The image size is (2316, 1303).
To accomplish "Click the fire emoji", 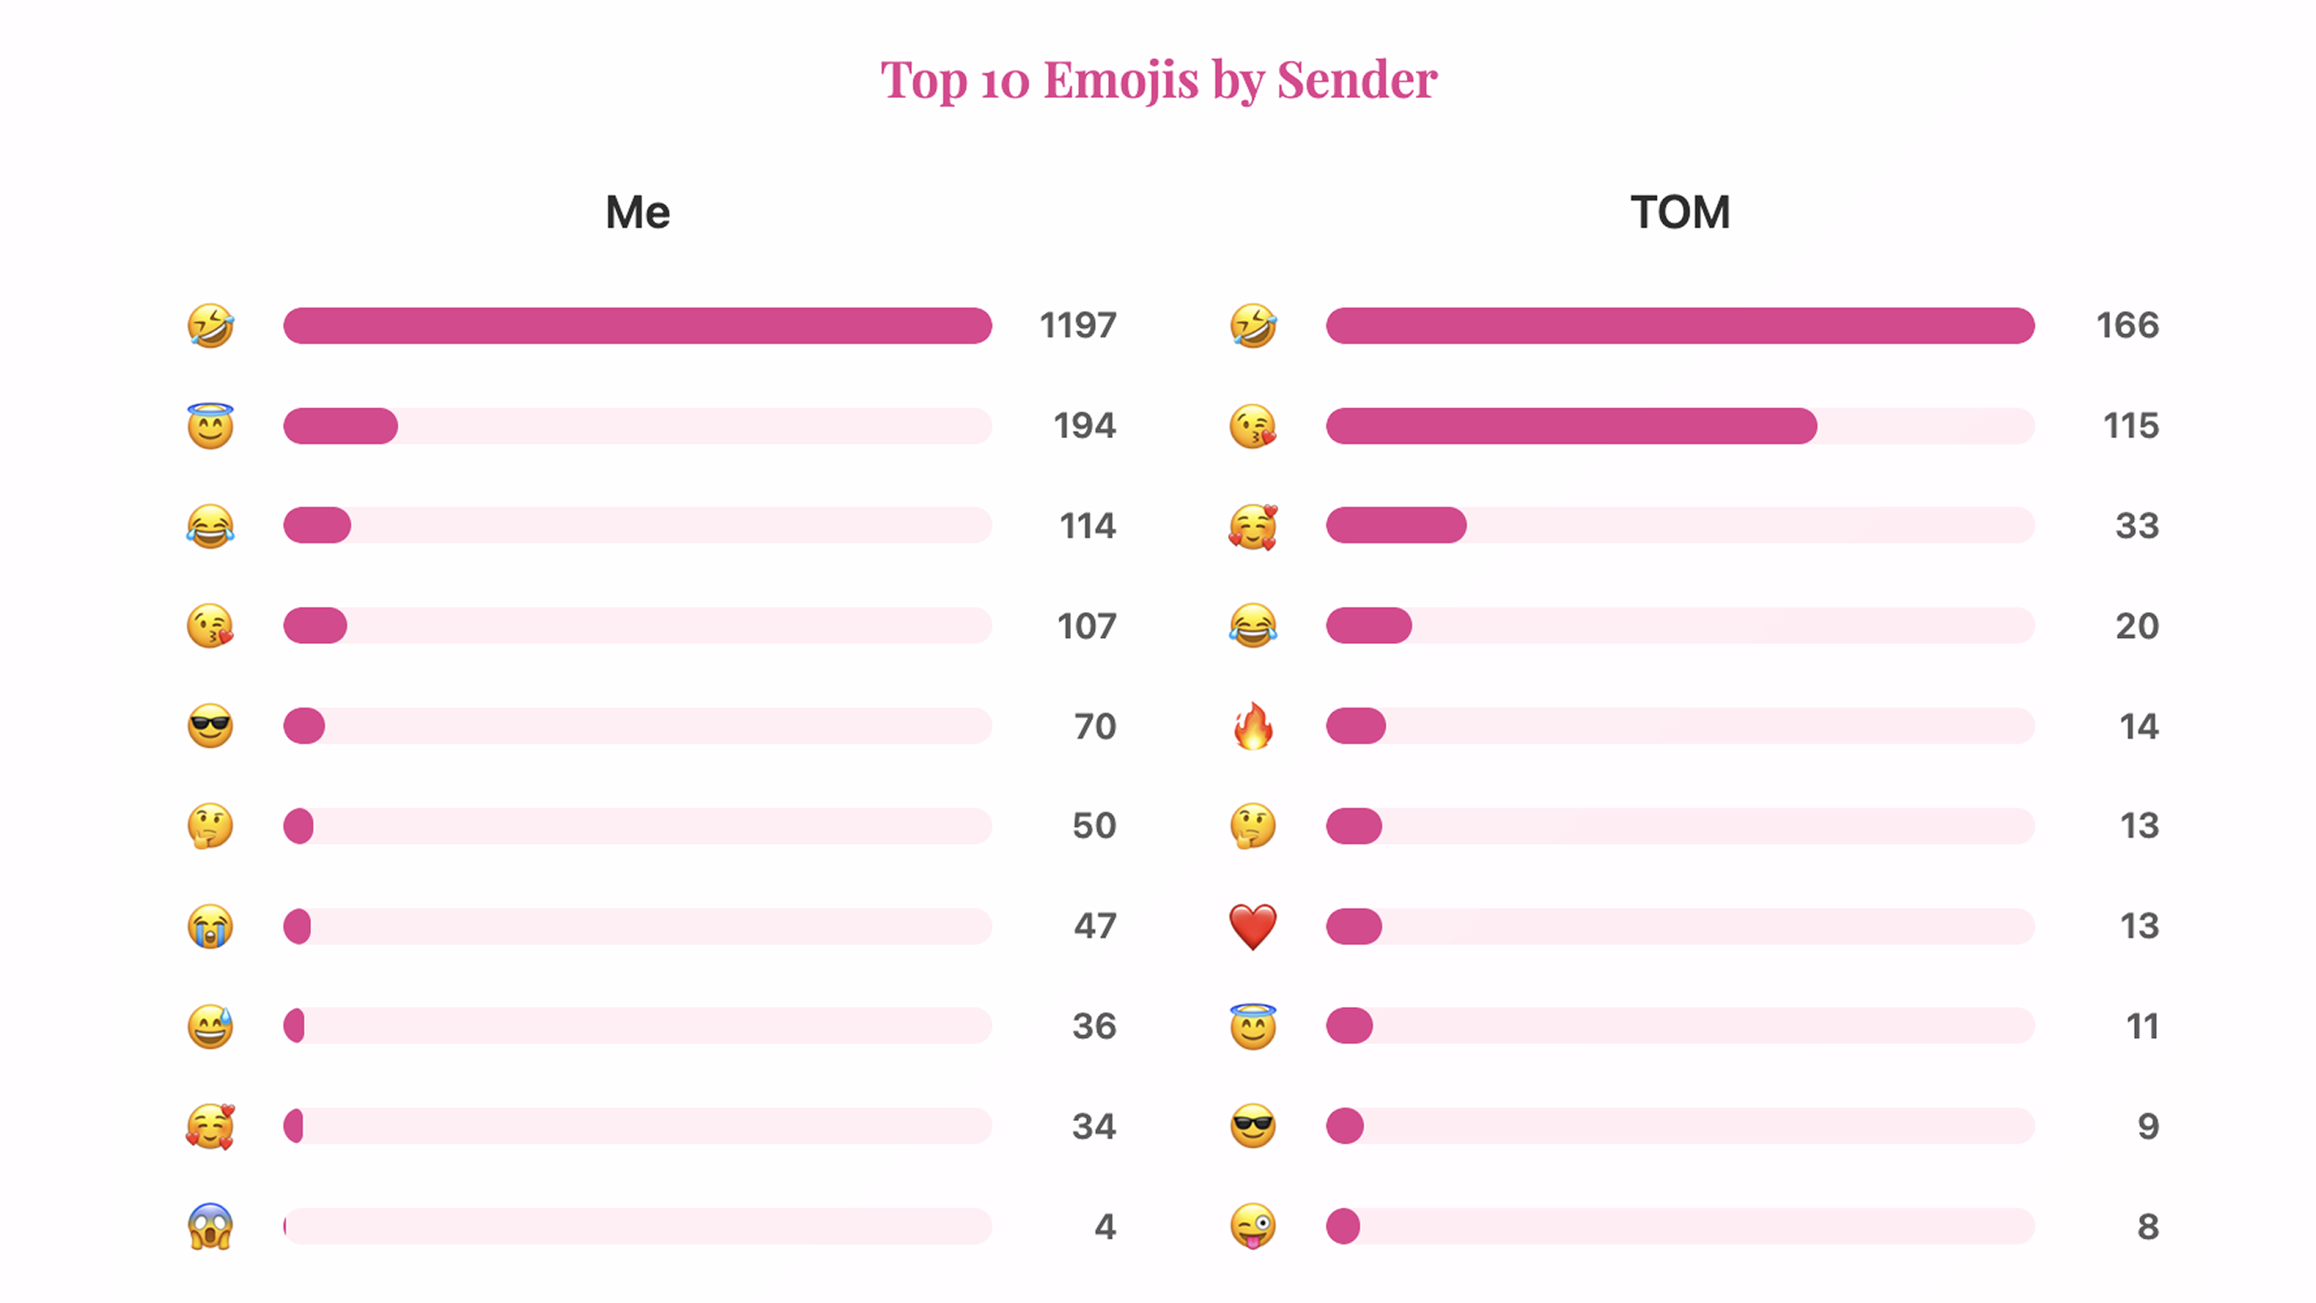I will [x=1252, y=726].
